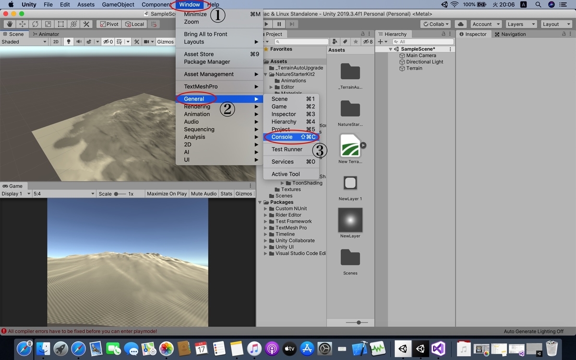Viewport: 576px width, 360px height.
Task: Select the New Terrain asset thumbnail
Action: pyautogui.click(x=350, y=145)
